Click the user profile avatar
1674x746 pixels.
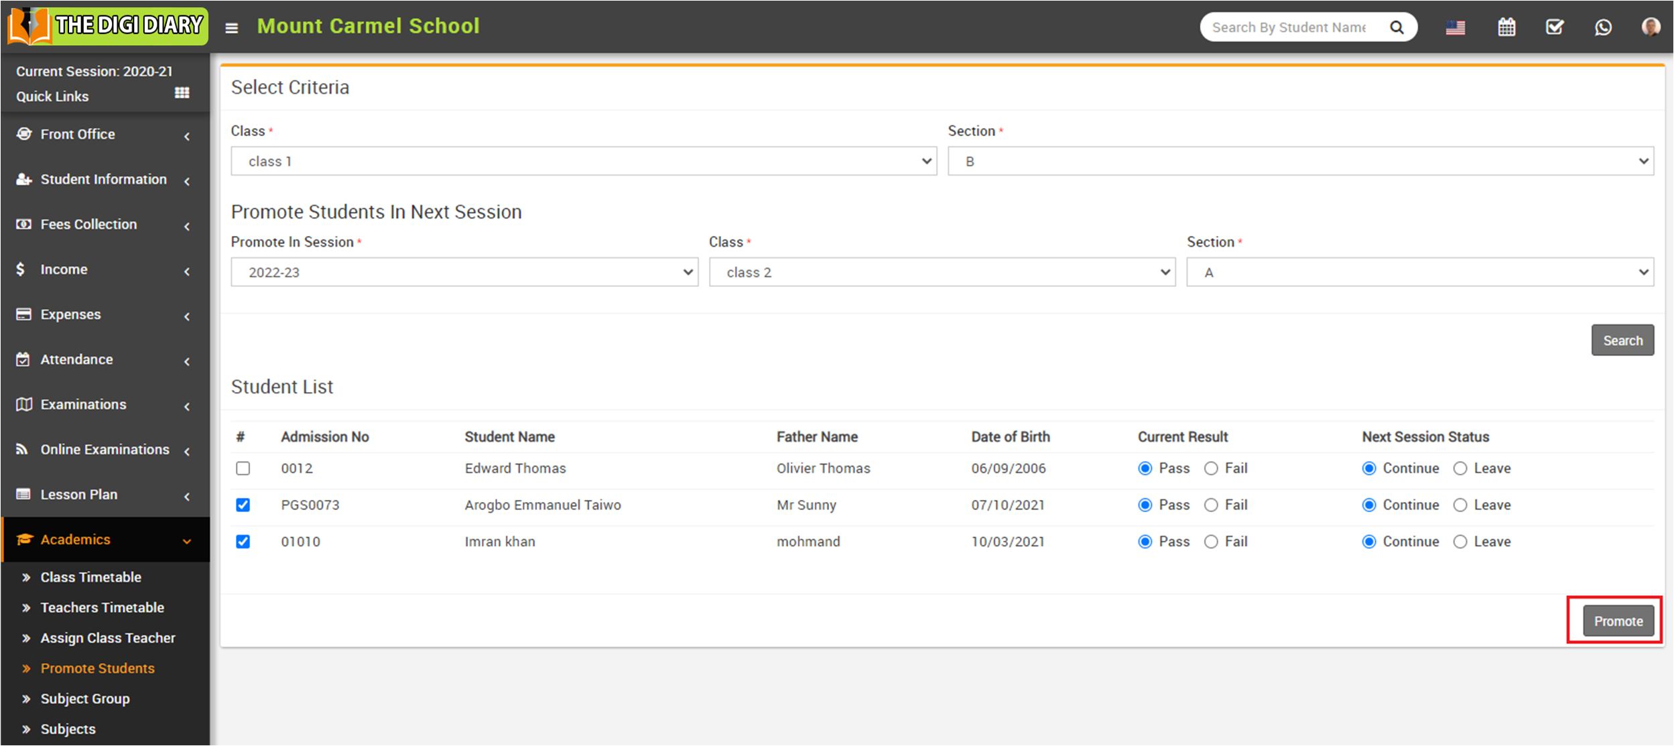pos(1651,27)
